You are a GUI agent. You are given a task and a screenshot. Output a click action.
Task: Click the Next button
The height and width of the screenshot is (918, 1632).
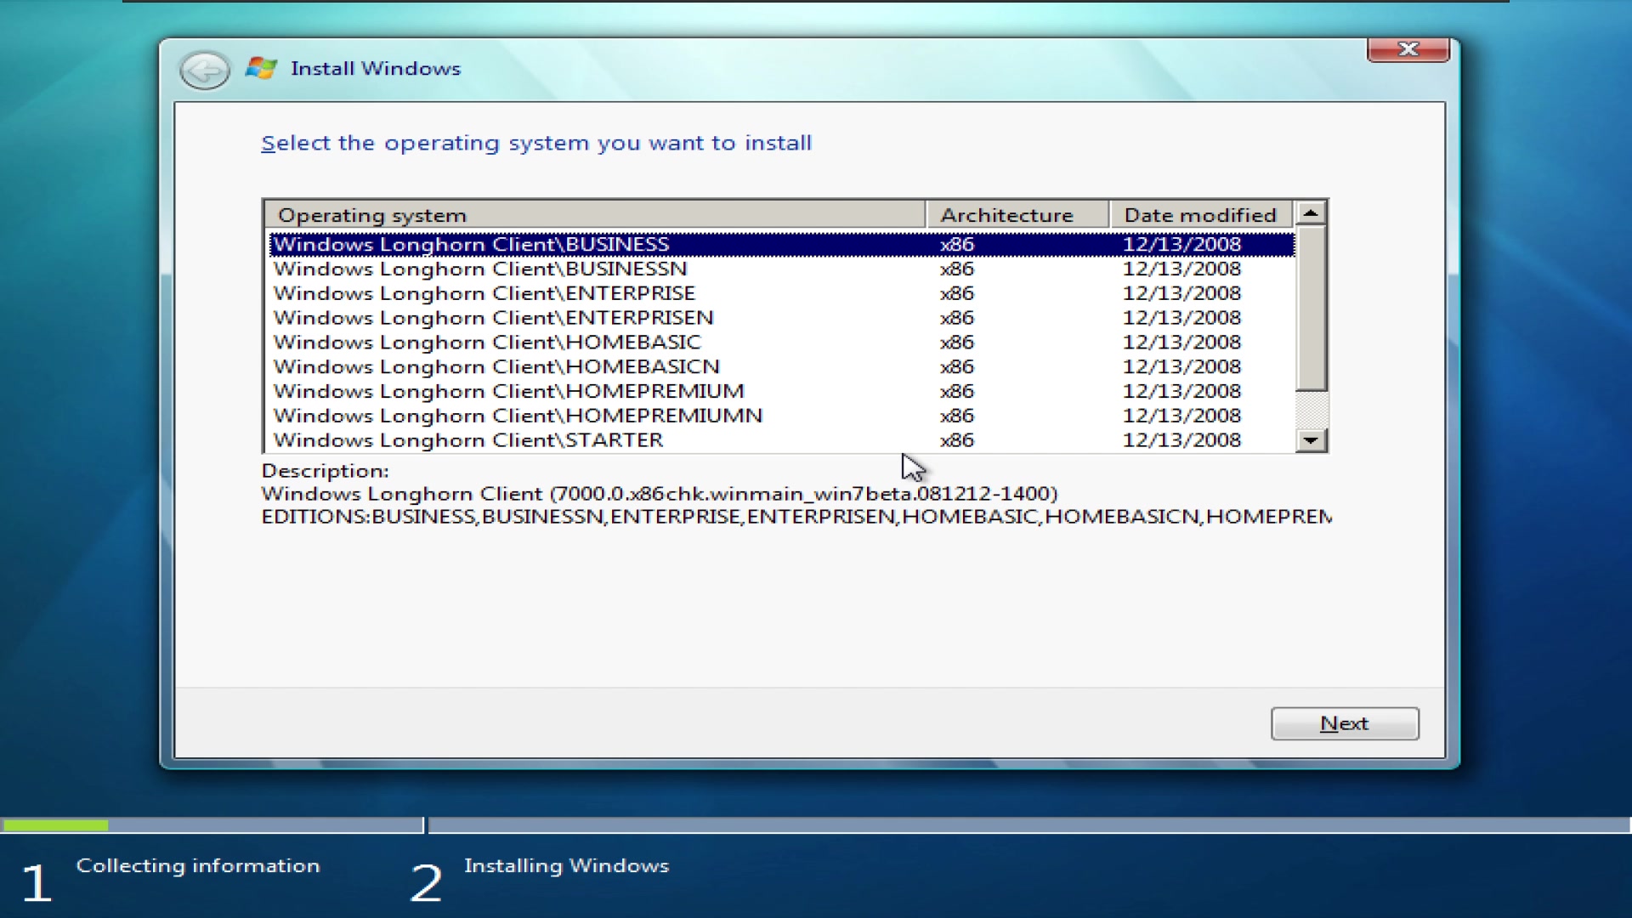click(x=1345, y=723)
